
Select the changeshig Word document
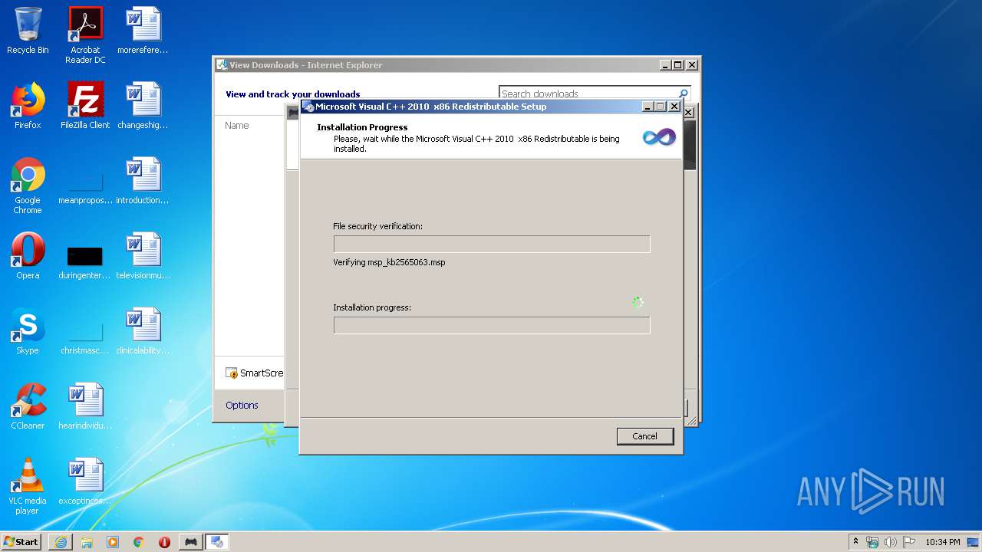143,106
